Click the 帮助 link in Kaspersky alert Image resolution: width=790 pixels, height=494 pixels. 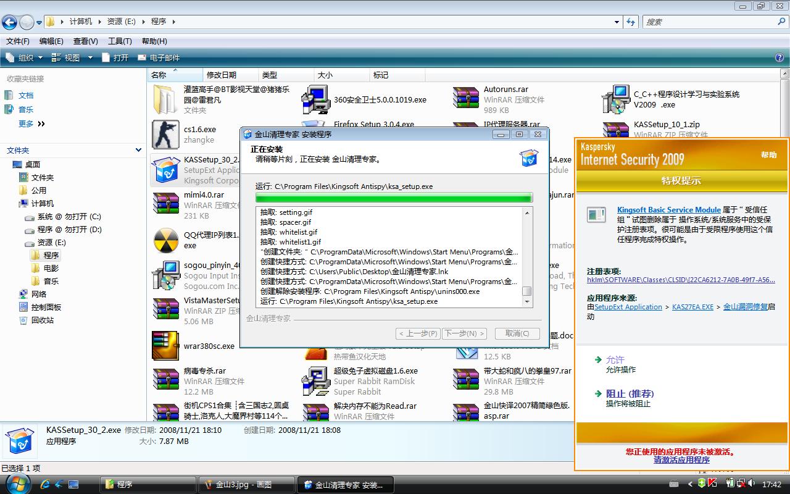[768, 155]
